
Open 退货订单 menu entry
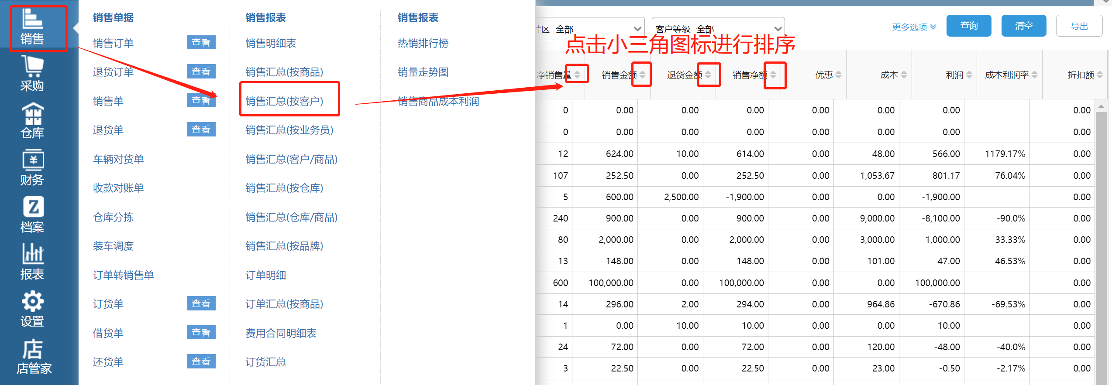[x=113, y=72]
